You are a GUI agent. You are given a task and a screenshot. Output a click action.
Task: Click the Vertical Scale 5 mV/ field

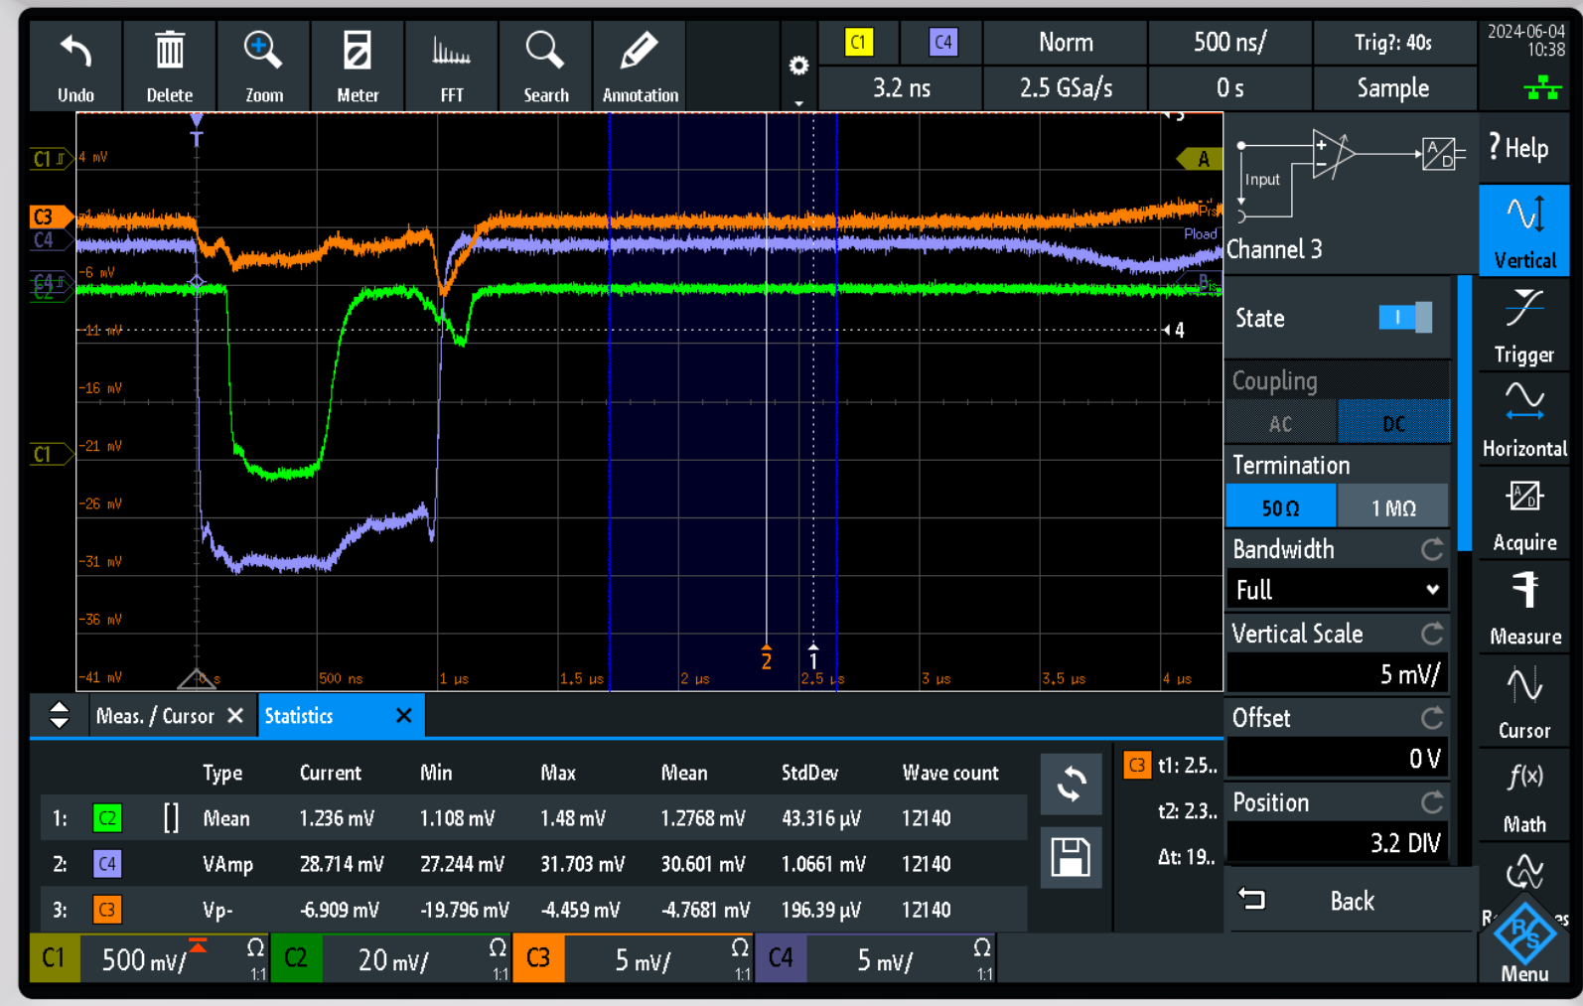point(1337,674)
